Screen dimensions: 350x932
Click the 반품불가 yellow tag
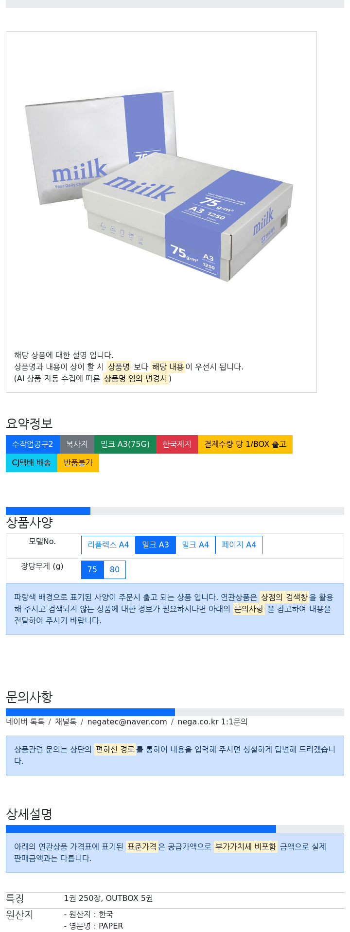[x=78, y=463]
